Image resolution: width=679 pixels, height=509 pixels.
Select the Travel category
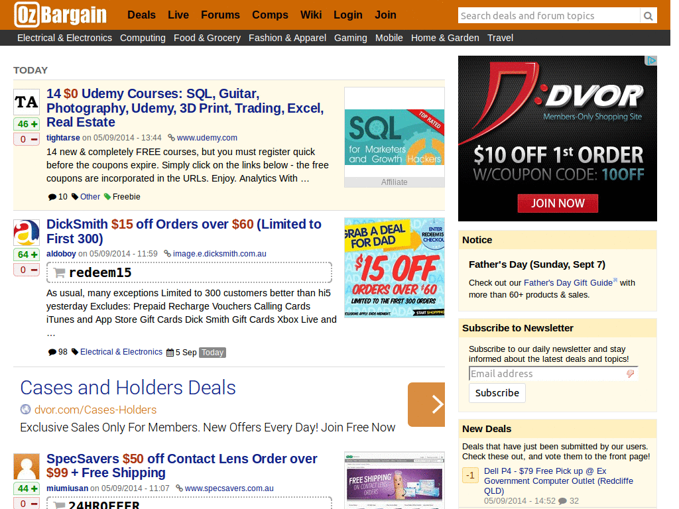click(500, 38)
